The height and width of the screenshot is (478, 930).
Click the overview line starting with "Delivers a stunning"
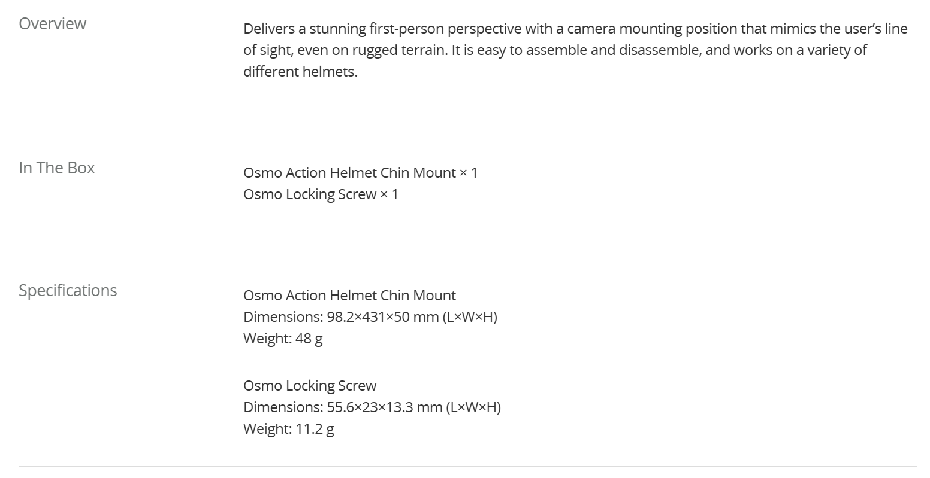coord(575,29)
